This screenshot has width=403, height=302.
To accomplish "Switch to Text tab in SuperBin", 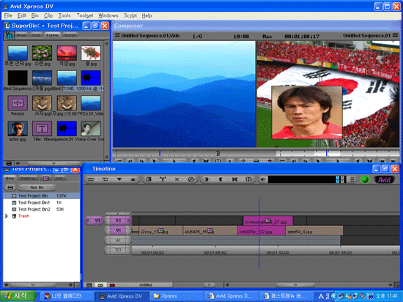I will (x=36, y=35).
